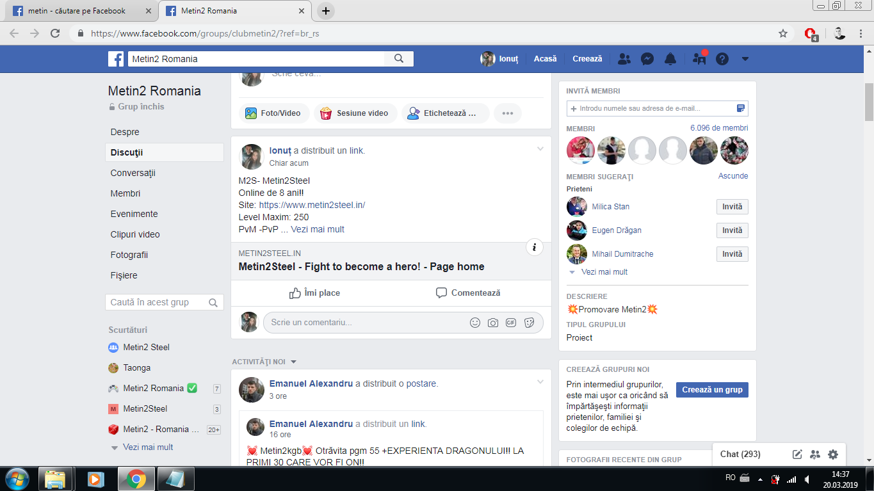Open Chrome three-dots menu
The image size is (874, 491).
click(x=862, y=33)
